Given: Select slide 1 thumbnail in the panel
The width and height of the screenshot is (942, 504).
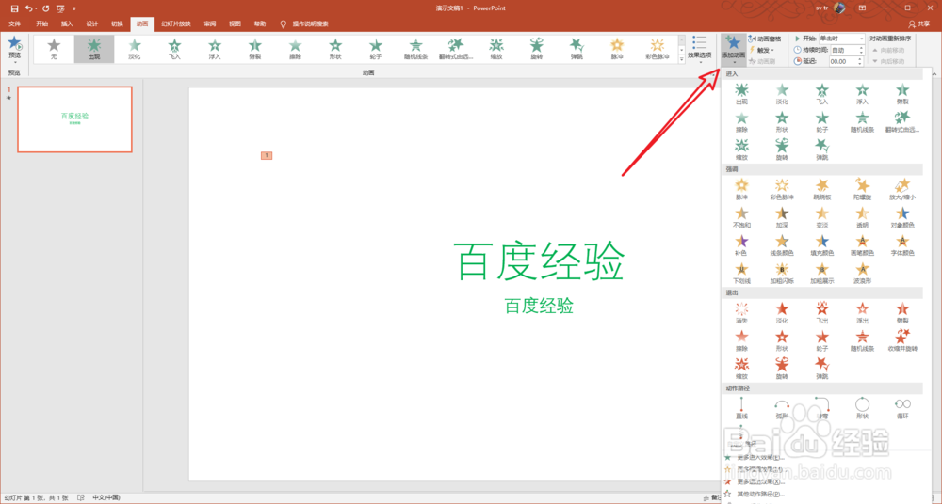Looking at the screenshot, I should click(74, 119).
